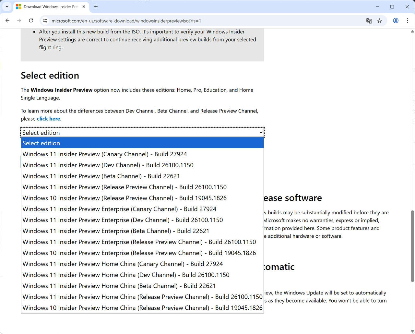Open a new tab with plus button
Image resolution: width=415 pixels, height=334 pixels.
pos(96,6)
